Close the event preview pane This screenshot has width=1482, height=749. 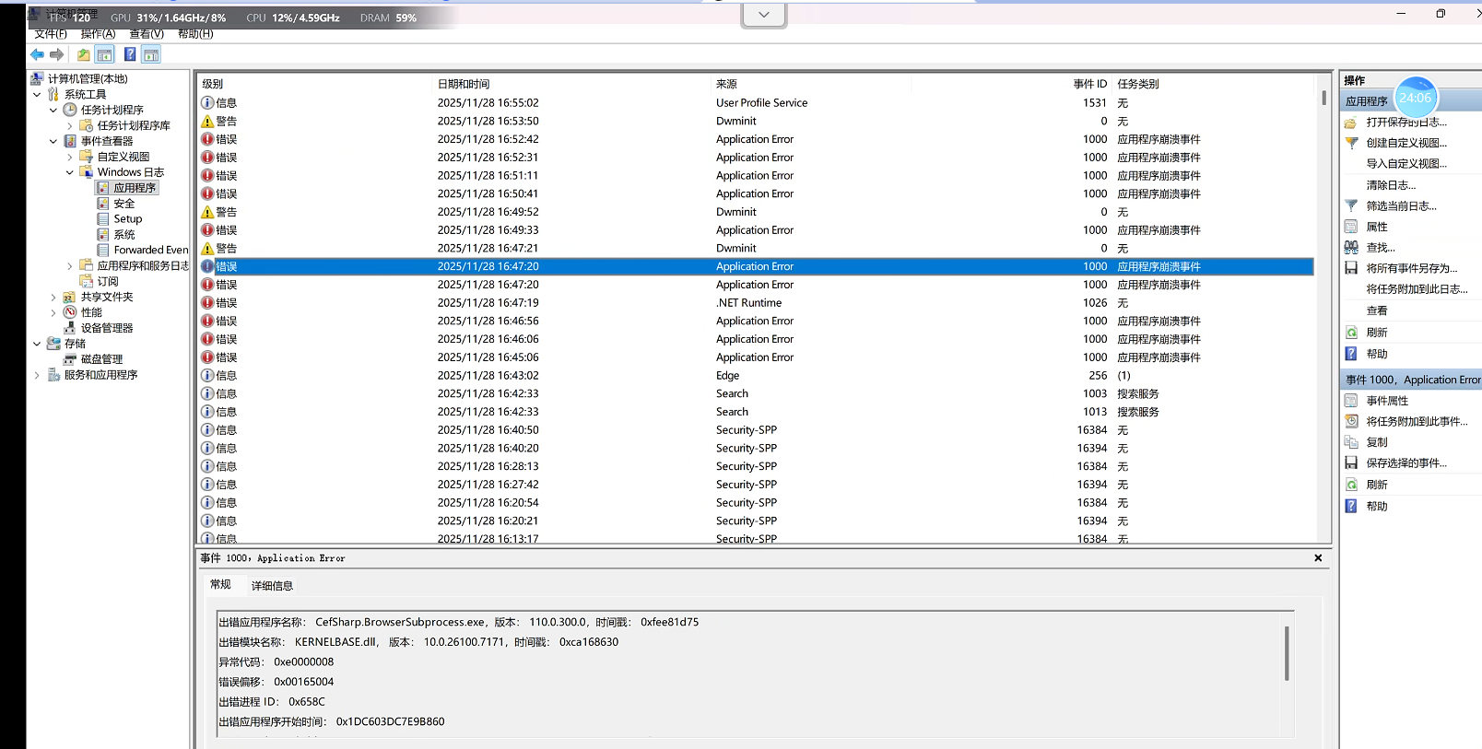[1318, 558]
